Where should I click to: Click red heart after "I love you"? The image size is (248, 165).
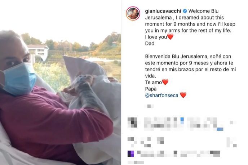pyautogui.click(x=170, y=37)
